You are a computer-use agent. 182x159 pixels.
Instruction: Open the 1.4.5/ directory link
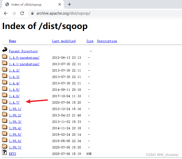14,90
